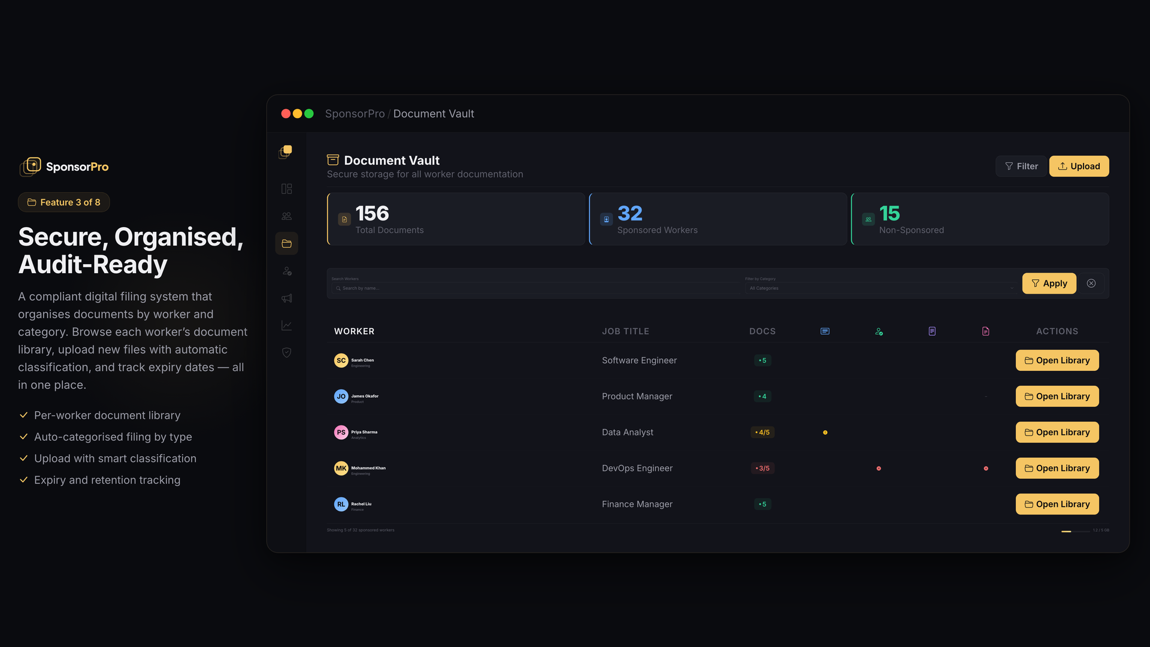
Task: Click the SponsorPro logo icon top left
Action: (x=30, y=166)
